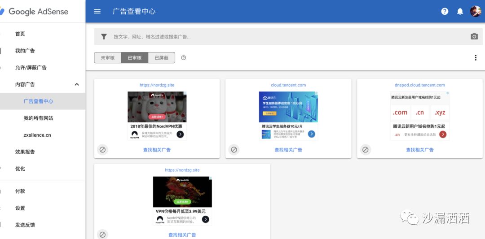This screenshot has height=239, width=485.
Task: Click blue arrow on Tencent student server ad
Action: click(312, 134)
